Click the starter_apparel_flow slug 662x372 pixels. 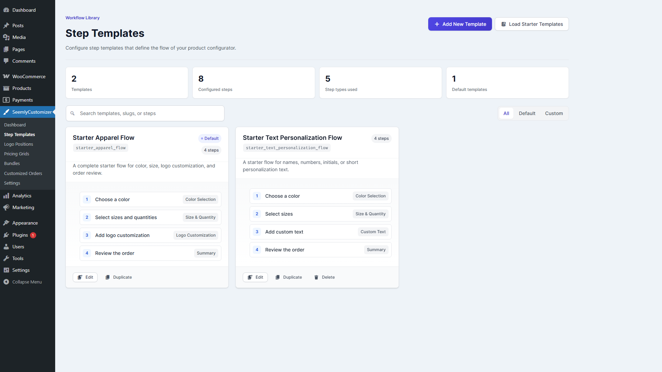coord(101,148)
